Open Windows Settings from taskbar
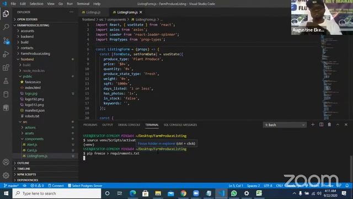The image size is (353, 199). [x=247, y=193]
